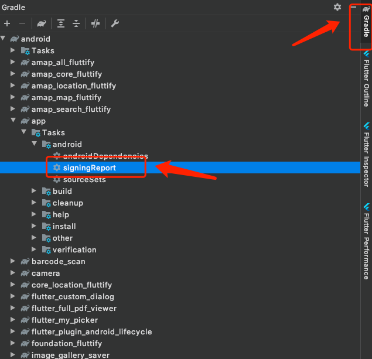Open the Flutter Outline side tab
This screenshot has height=359, width=372.
(x=367, y=80)
